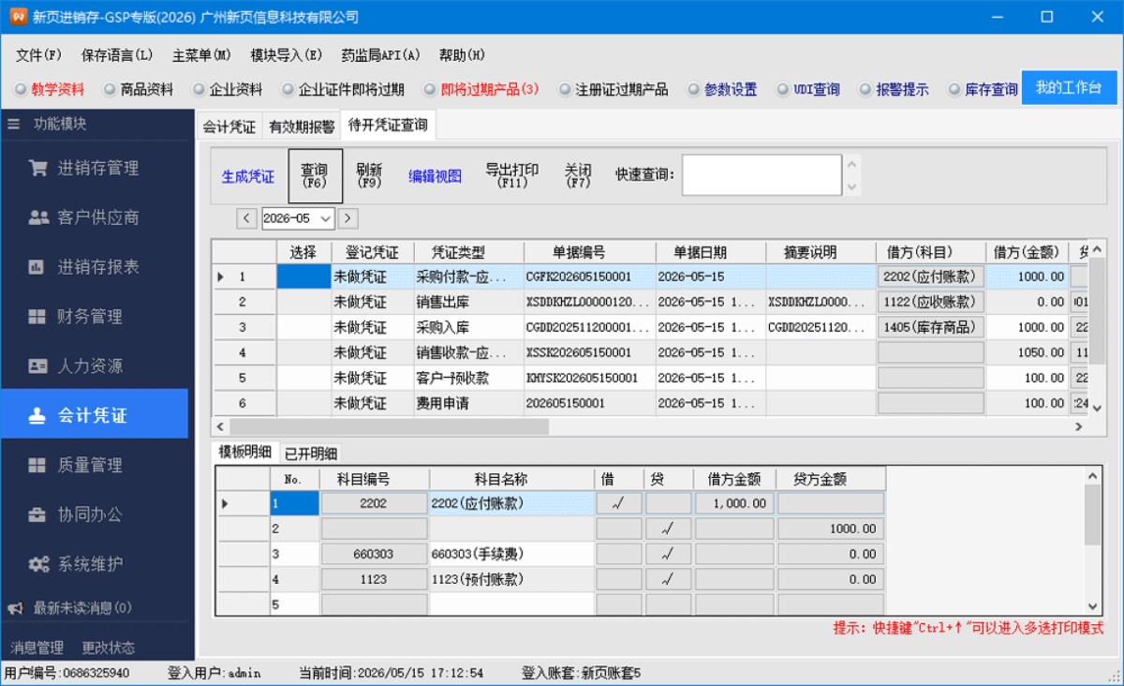Open 1122(应收账款) debit account selector
This screenshot has width=1124, height=686.
pyautogui.click(x=931, y=302)
